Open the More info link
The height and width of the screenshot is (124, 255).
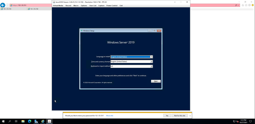pos(110,116)
